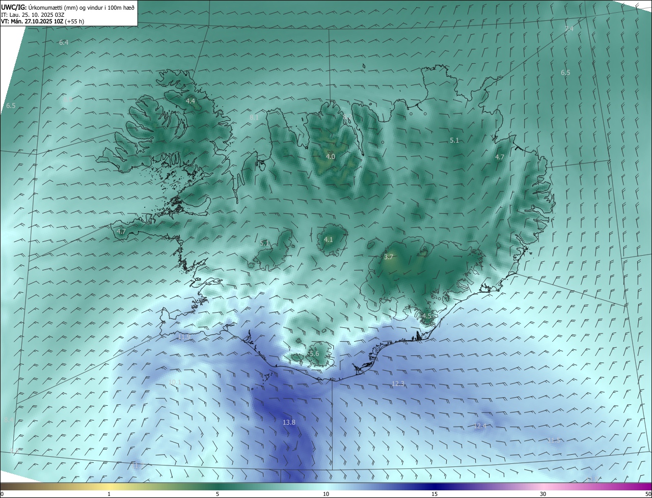
Task: Select the 6.4 value northwest of Iceland
Action: (x=64, y=43)
